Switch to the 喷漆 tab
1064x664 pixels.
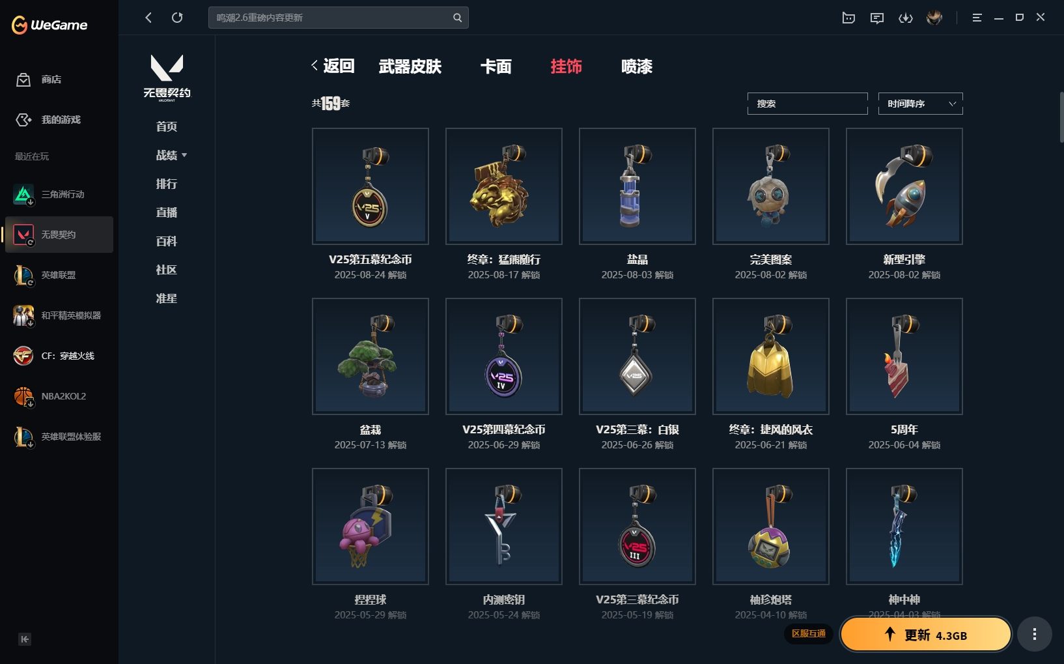(637, 66)
